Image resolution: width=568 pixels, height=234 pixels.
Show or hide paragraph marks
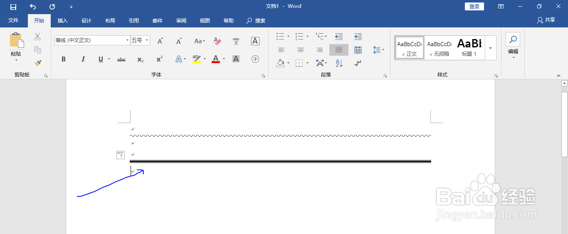point(358,63)
